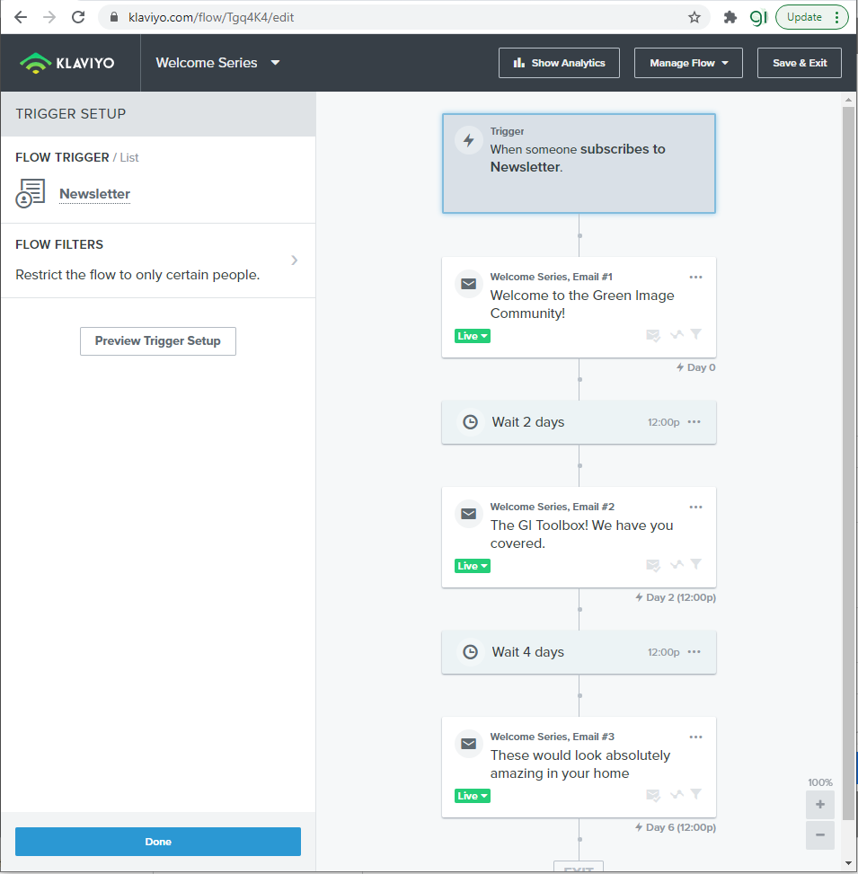The height and width of the screenshot is (874, 858).
Task: Click the 100% zoom level label
Action: 820,782
